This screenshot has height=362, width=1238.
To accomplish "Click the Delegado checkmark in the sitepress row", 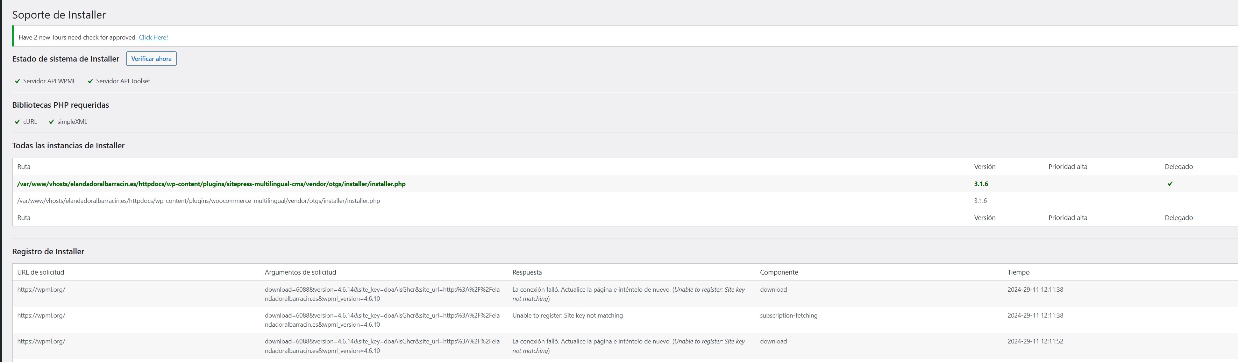I will 1170,184.
